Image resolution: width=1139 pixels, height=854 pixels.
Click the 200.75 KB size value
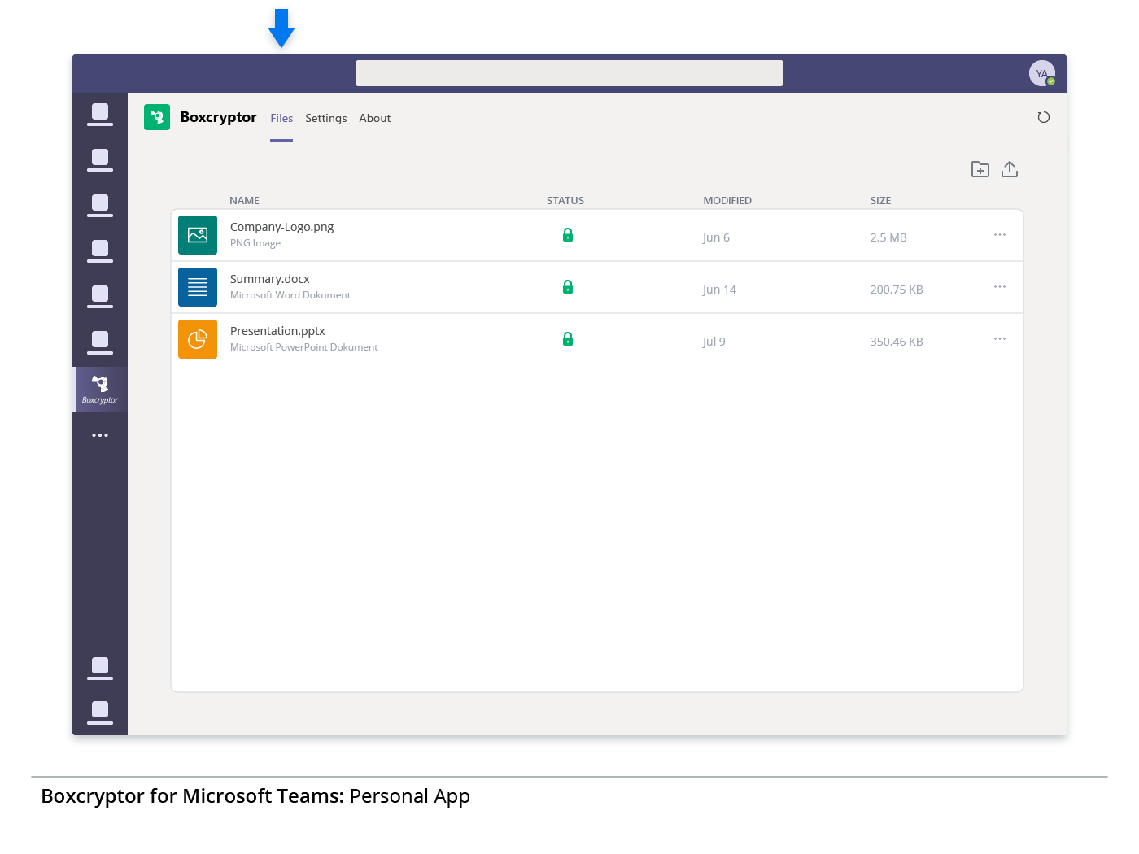coord(897,290)
